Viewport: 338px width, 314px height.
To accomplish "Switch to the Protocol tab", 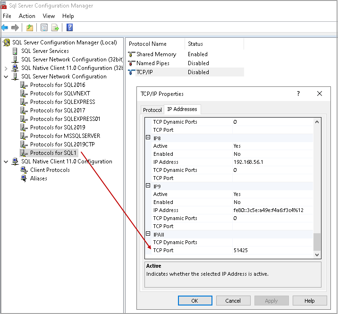I will pos(152,110).
